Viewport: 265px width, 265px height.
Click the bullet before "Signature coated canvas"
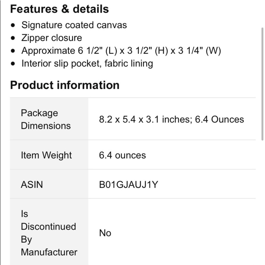pyautogui.click(x=13, y=25)
